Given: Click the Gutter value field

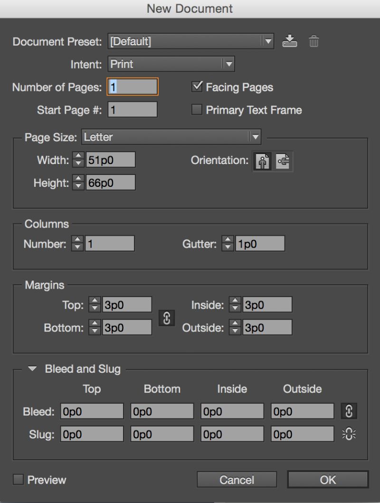Looking at the screenshot, I should point(260,243).
